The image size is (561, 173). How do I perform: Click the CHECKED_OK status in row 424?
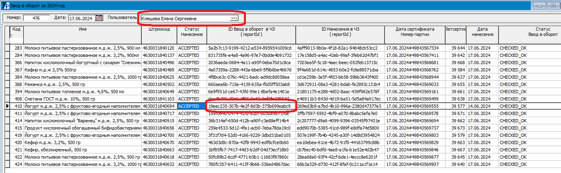(513, 164)
